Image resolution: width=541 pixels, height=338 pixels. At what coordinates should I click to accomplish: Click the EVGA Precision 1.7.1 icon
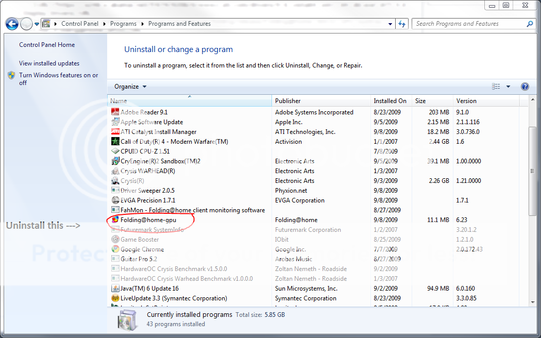tap(115, 200)
